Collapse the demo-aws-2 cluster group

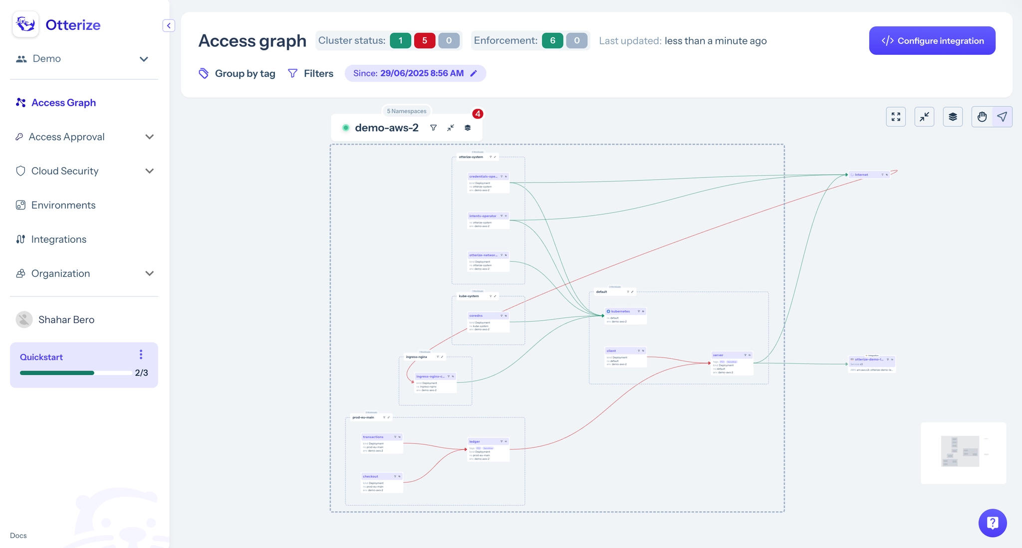coord(450,128)
